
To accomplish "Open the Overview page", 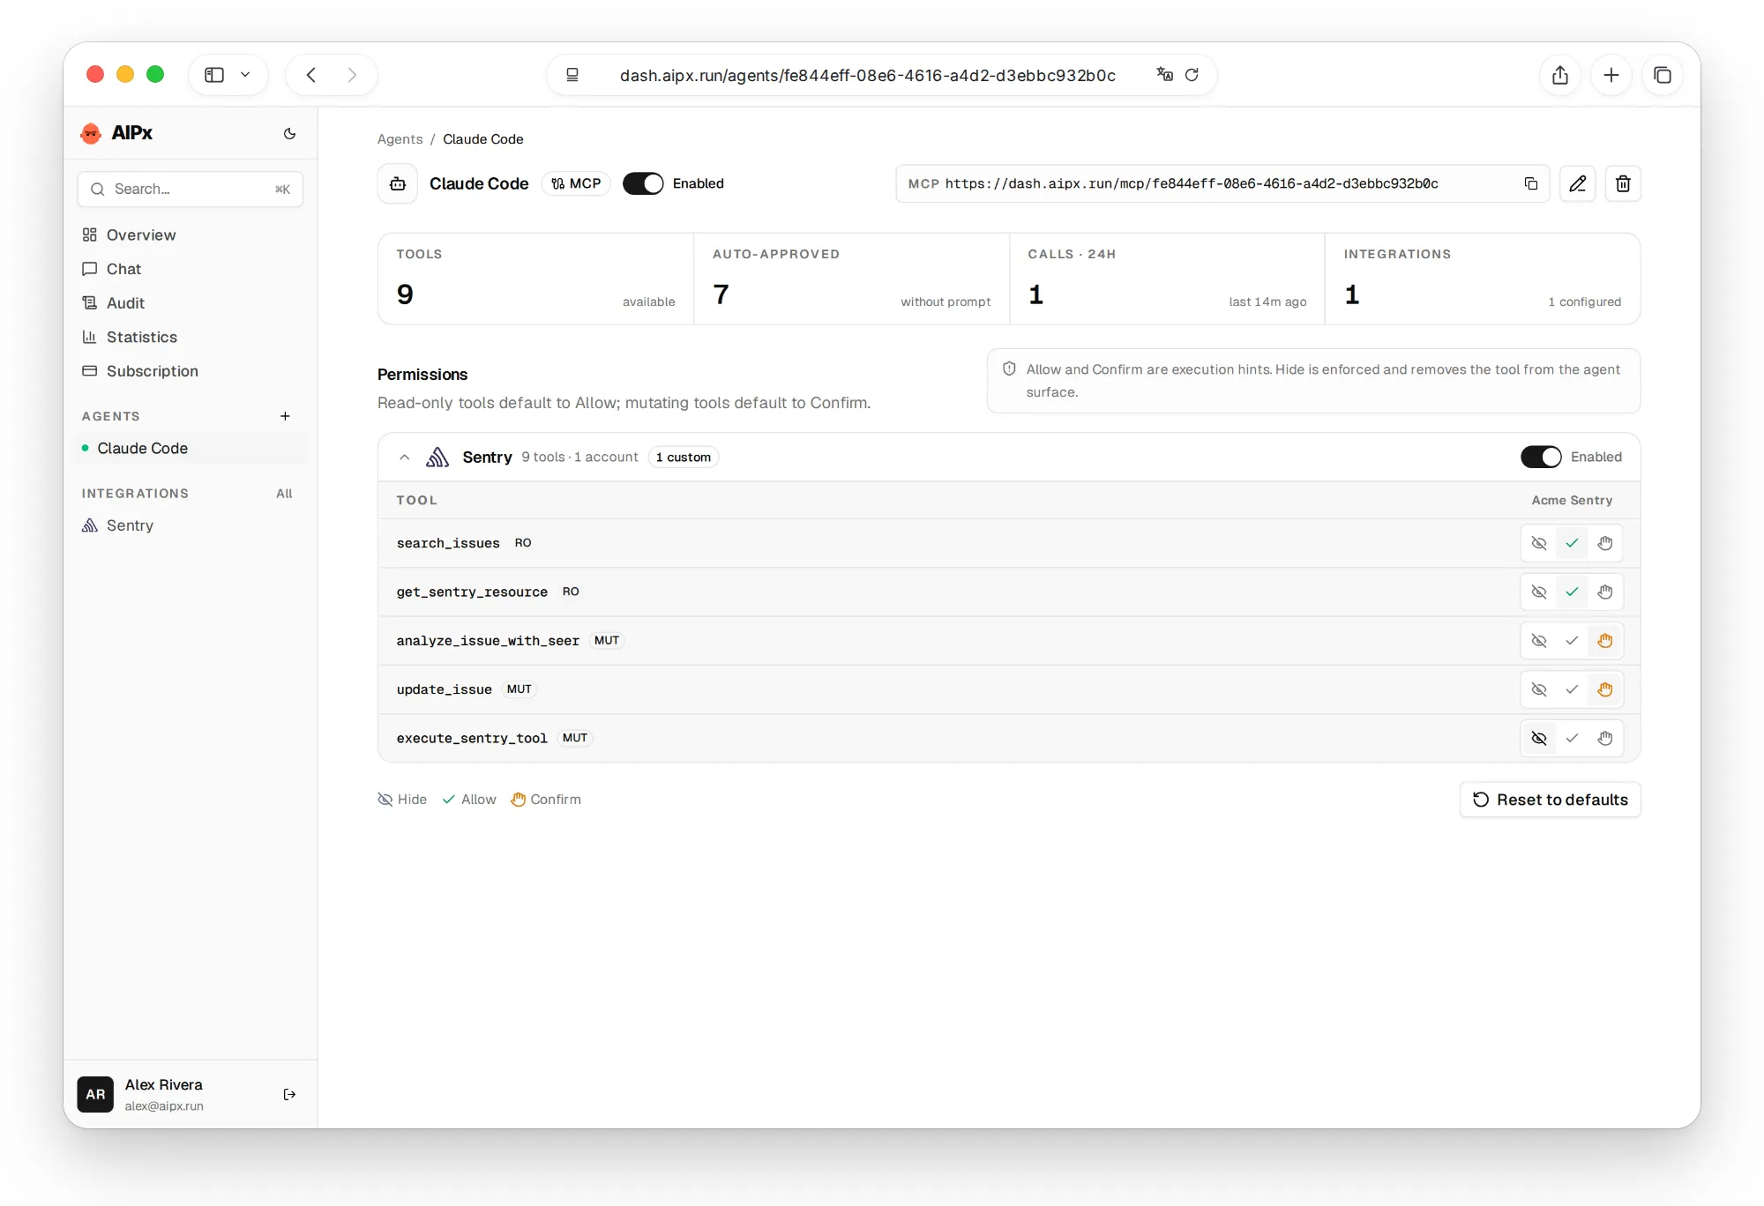I will 191,235.
